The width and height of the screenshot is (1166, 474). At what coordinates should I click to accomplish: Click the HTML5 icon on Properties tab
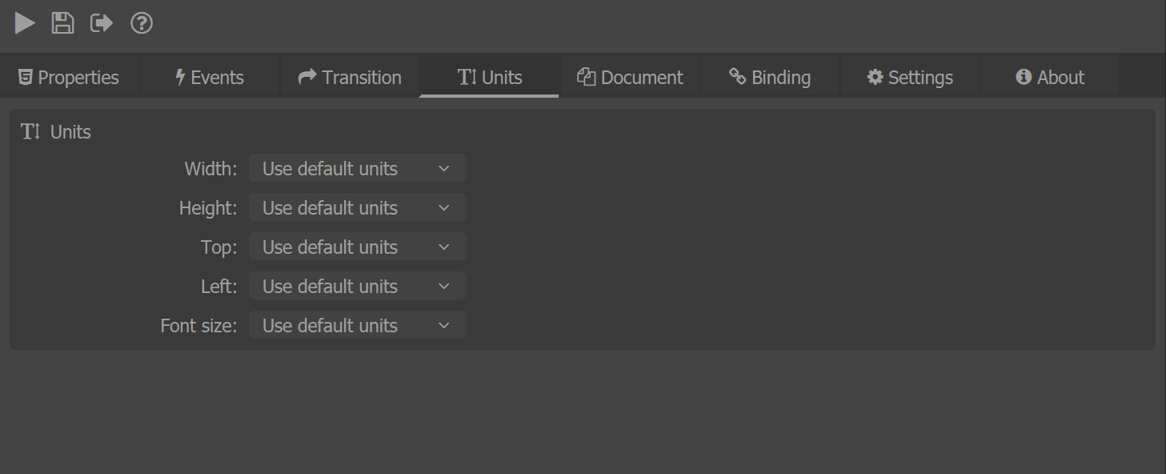point(26,77)
